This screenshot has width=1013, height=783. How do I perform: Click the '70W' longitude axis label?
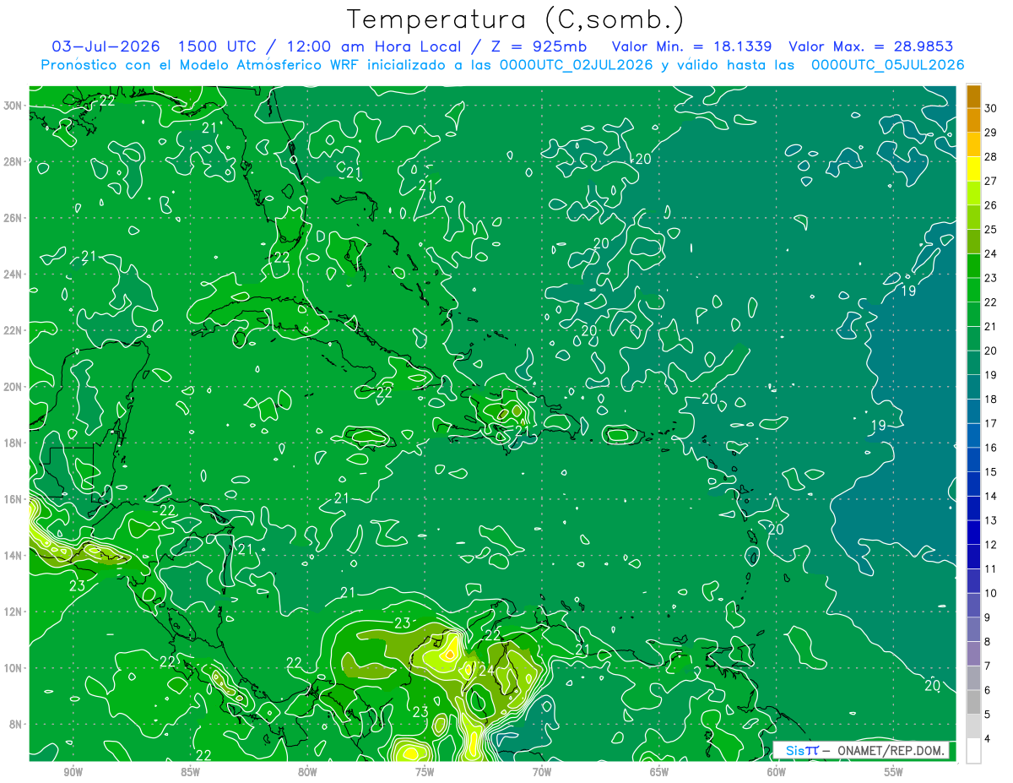click(x=542, y=772)
